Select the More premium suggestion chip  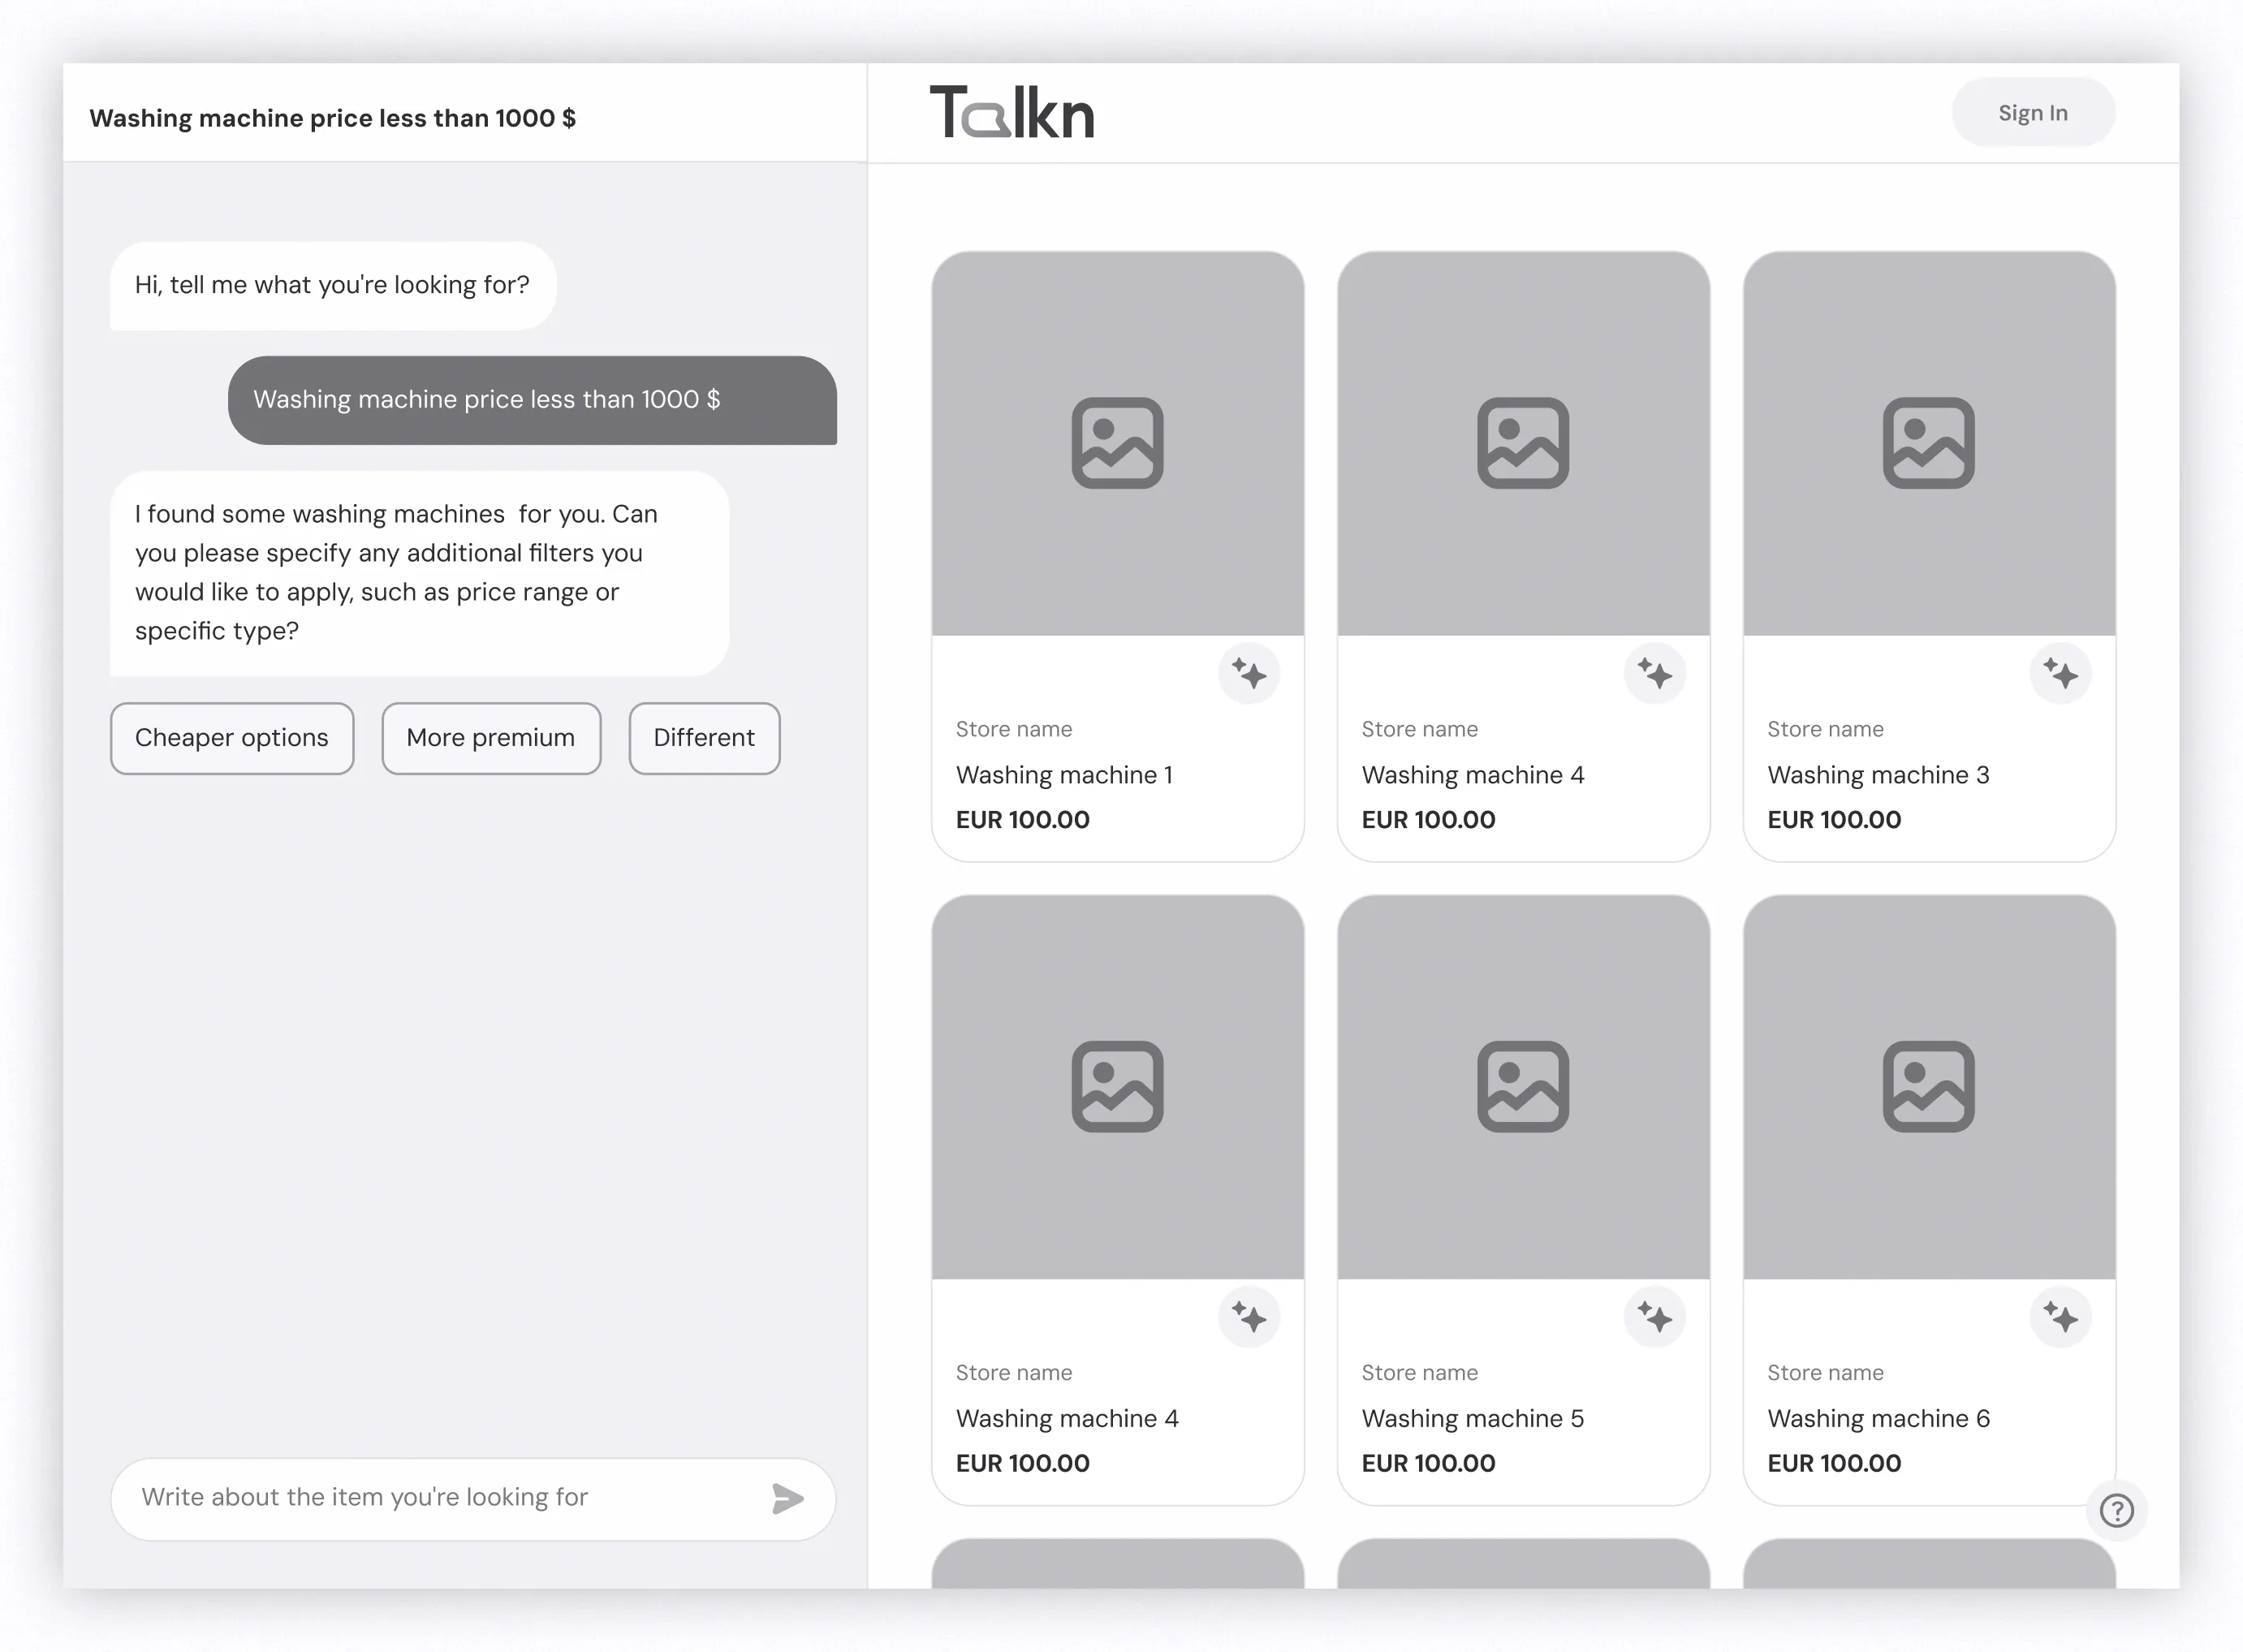tap(491, 738)
